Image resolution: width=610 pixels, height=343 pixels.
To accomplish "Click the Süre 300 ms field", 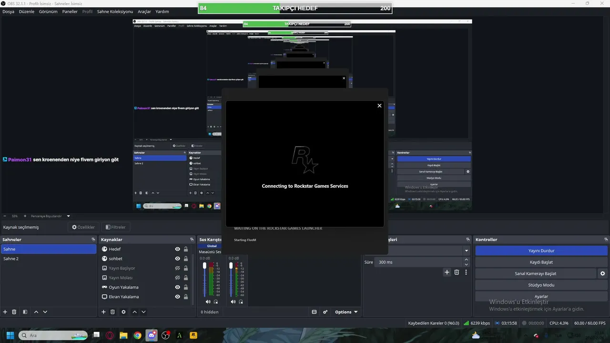I will (x=418, y=262).
